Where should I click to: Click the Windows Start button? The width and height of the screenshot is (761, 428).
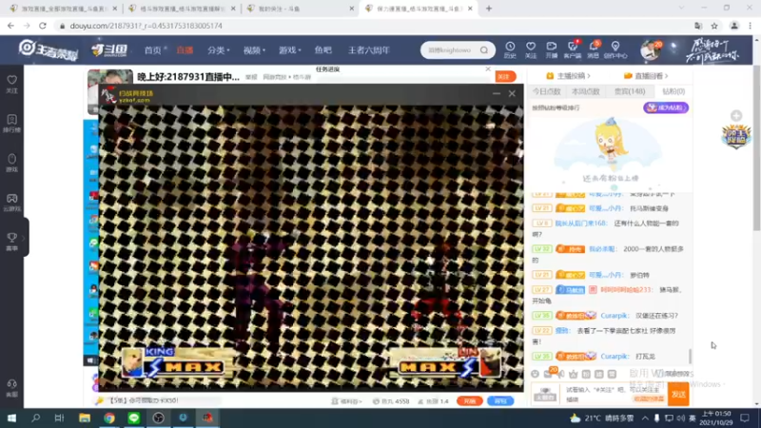(11, 418)
